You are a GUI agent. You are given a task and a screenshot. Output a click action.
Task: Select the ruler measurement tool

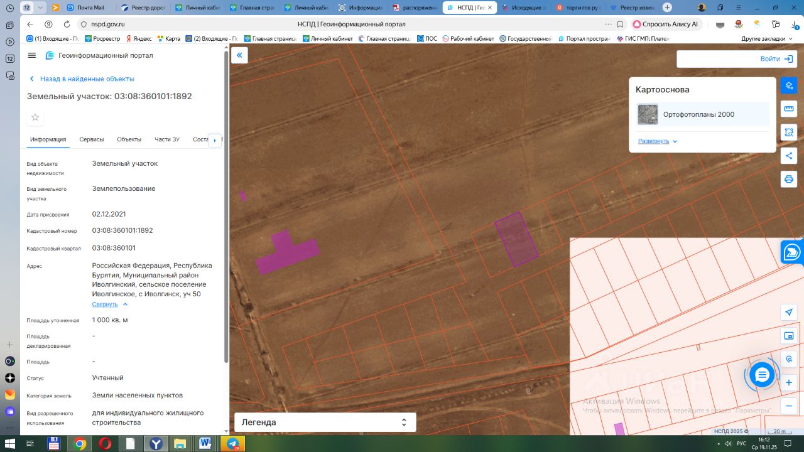tap(789, 109)
